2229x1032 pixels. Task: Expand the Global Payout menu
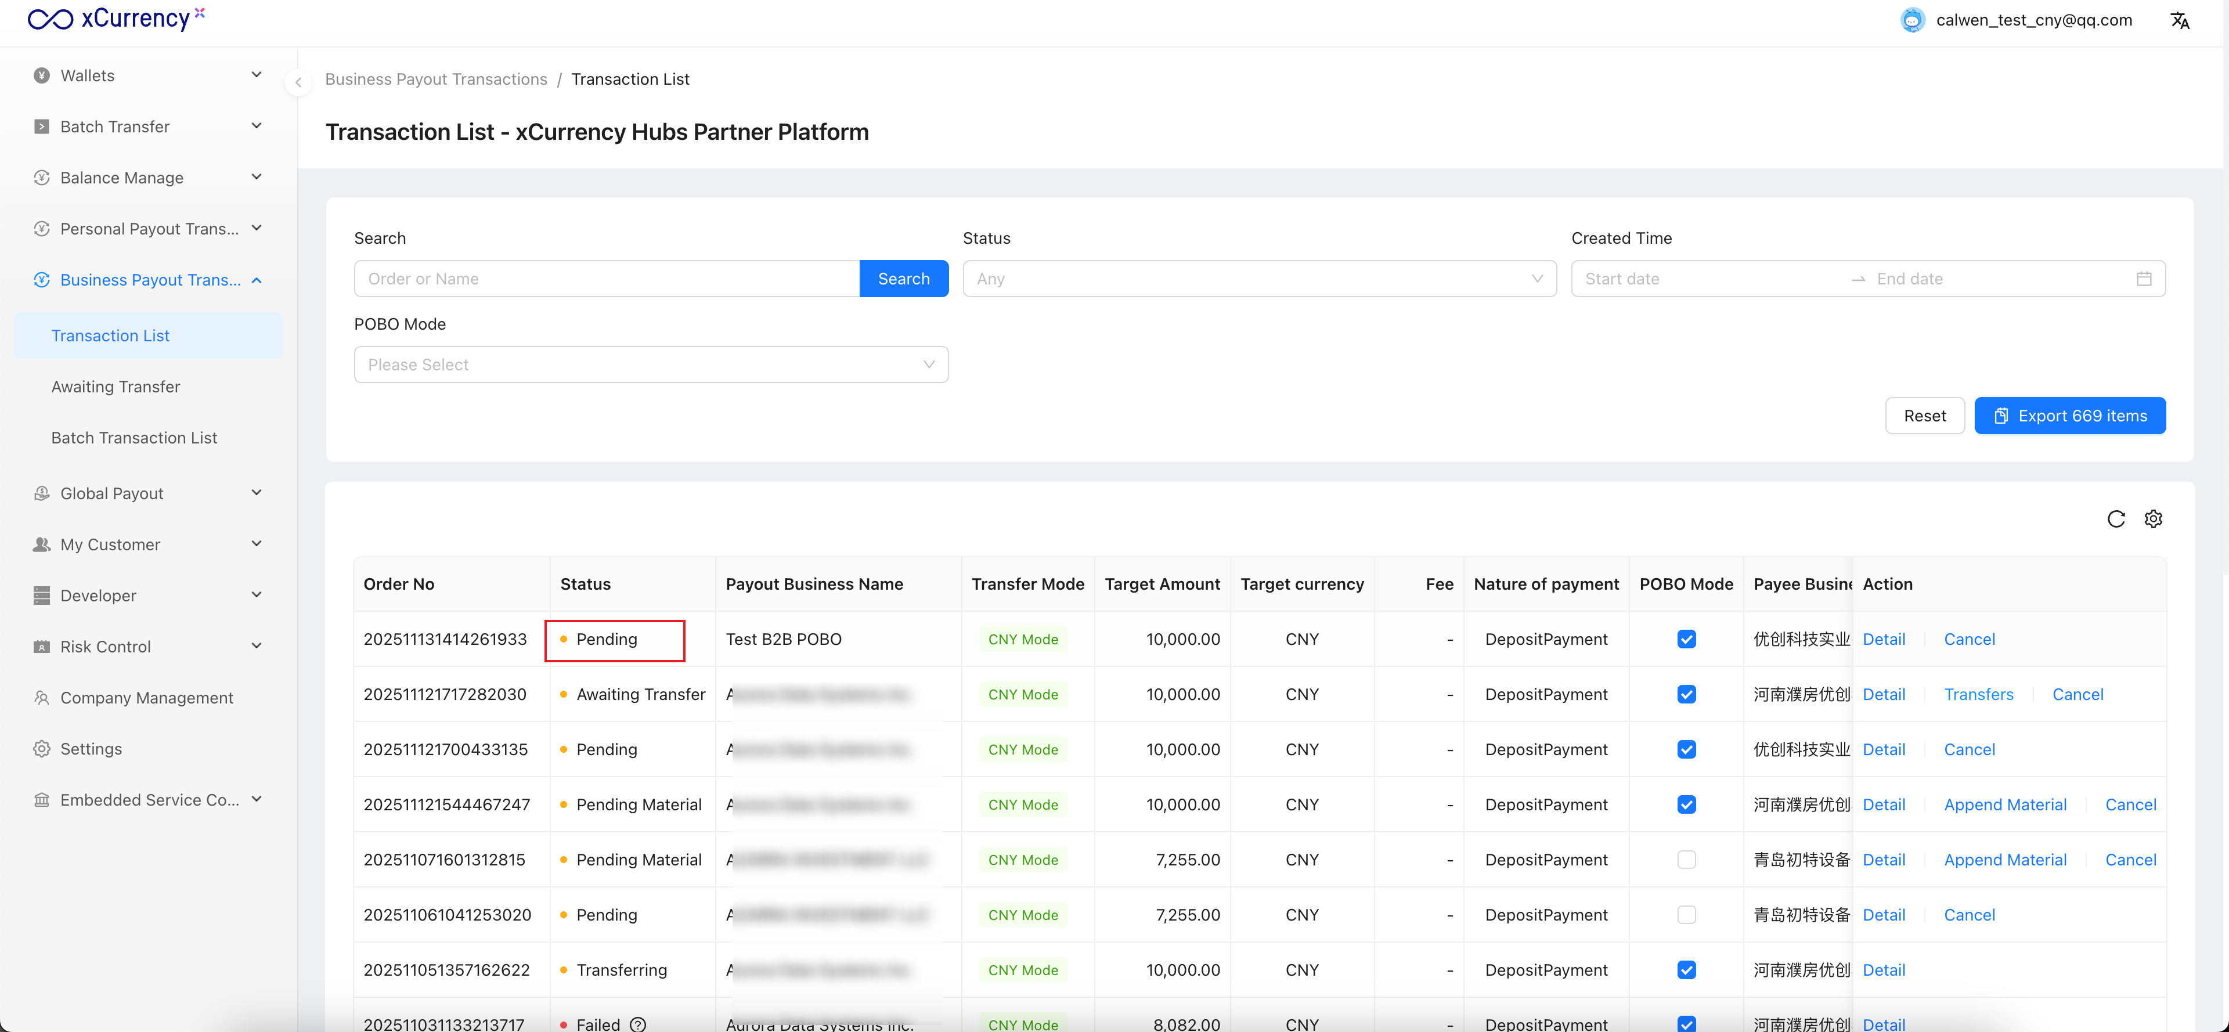click(147, 493)
